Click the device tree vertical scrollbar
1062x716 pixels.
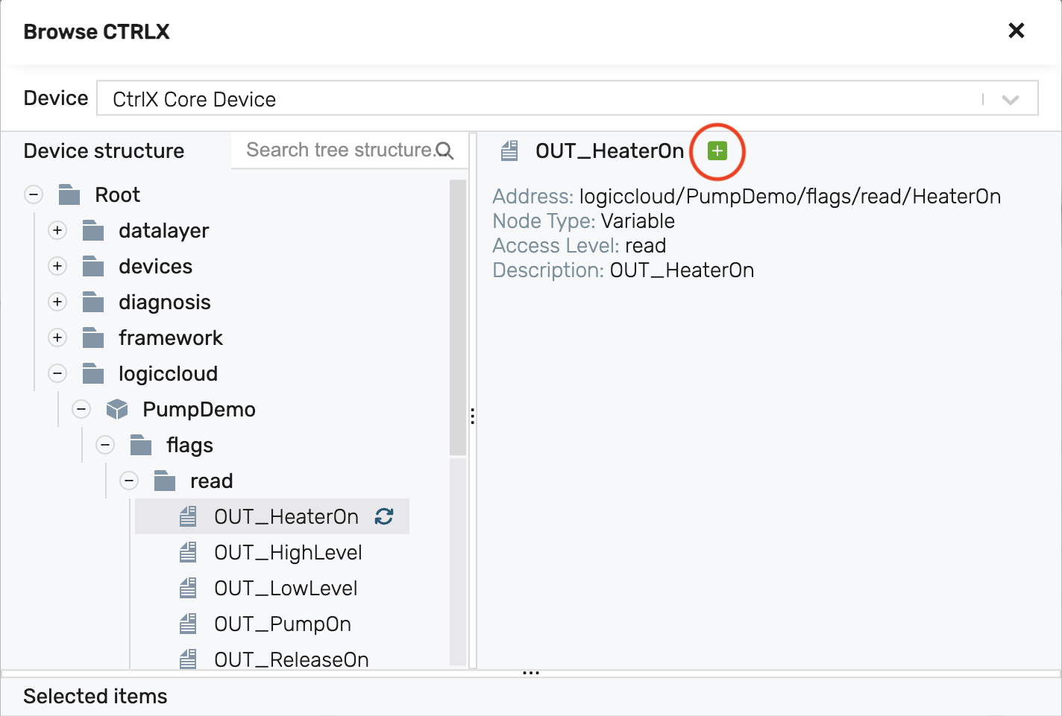458,317
